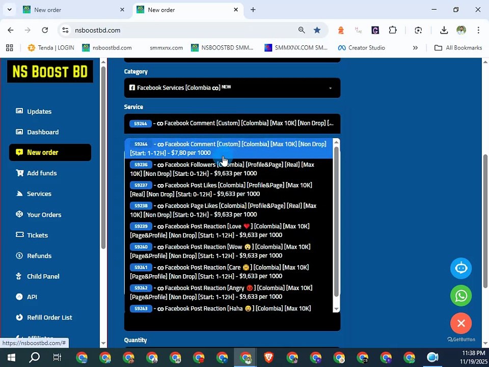
Task: Toggle the bookmark star icon
Action: point(317,30)
